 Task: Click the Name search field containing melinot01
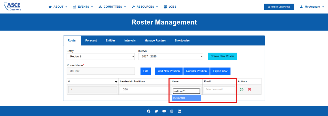coord(186,91)
